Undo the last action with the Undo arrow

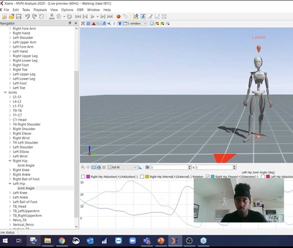27,16
